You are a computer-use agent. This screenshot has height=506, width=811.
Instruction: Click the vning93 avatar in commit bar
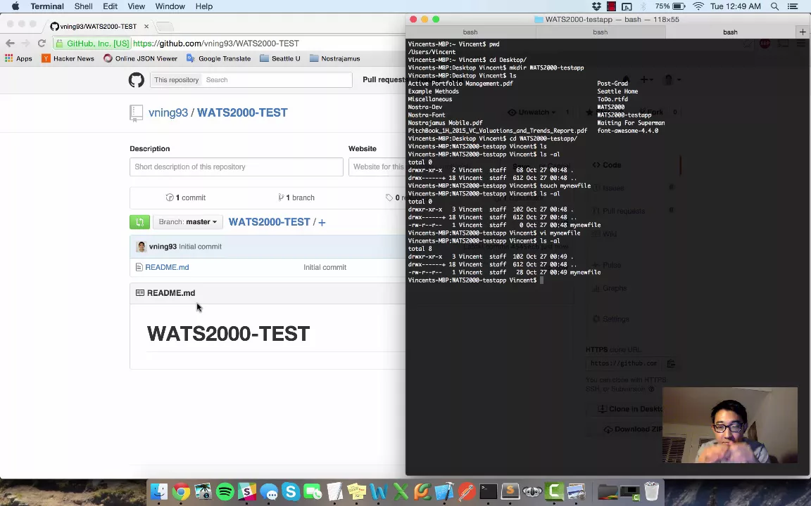click(142, 247)
